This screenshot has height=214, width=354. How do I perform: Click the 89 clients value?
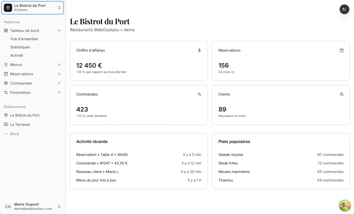click(x=222, y=109)
